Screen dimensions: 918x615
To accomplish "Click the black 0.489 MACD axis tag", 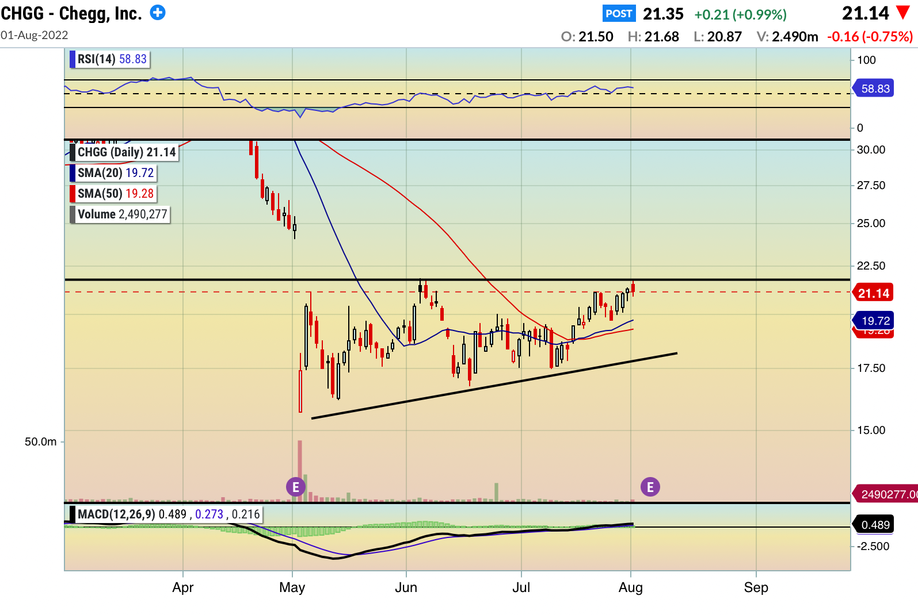I will (874, 525).
